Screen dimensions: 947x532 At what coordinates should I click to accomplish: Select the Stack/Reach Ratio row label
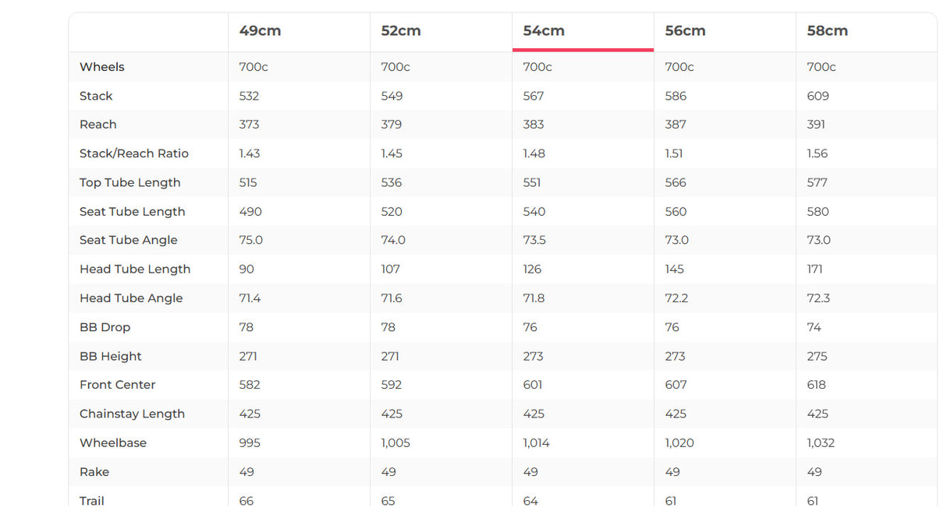tap(134, 153)
